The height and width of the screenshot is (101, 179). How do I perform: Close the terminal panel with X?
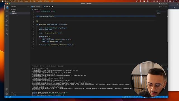point(166,66)
